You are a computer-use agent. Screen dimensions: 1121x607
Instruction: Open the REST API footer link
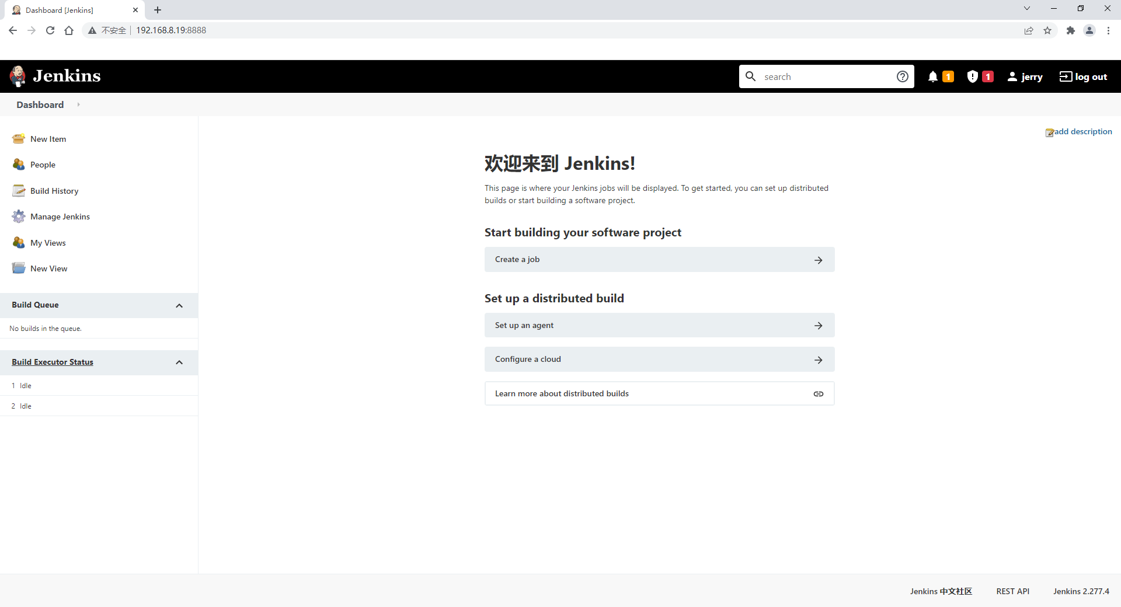point(1012,591)
